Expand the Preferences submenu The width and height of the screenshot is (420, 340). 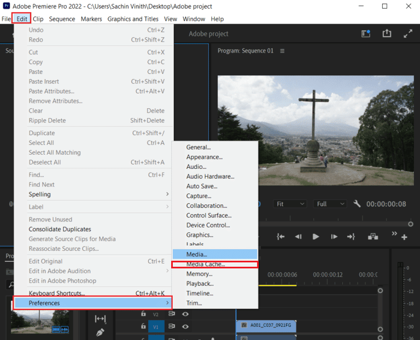(x=92, y=303)
